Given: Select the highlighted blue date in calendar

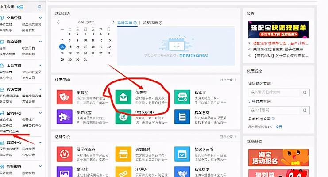Looking at the screenshot, I should [62, 46].
